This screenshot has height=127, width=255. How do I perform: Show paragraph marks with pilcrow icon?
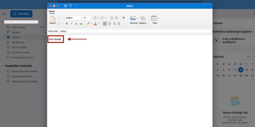point(124,18)
